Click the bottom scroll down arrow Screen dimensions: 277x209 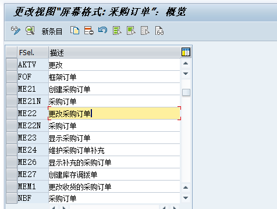click(186, 198)
